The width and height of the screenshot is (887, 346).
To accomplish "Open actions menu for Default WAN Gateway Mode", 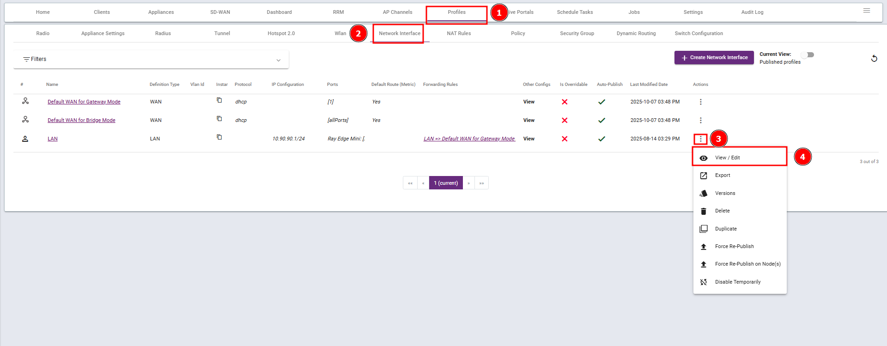I will point(700,102).
